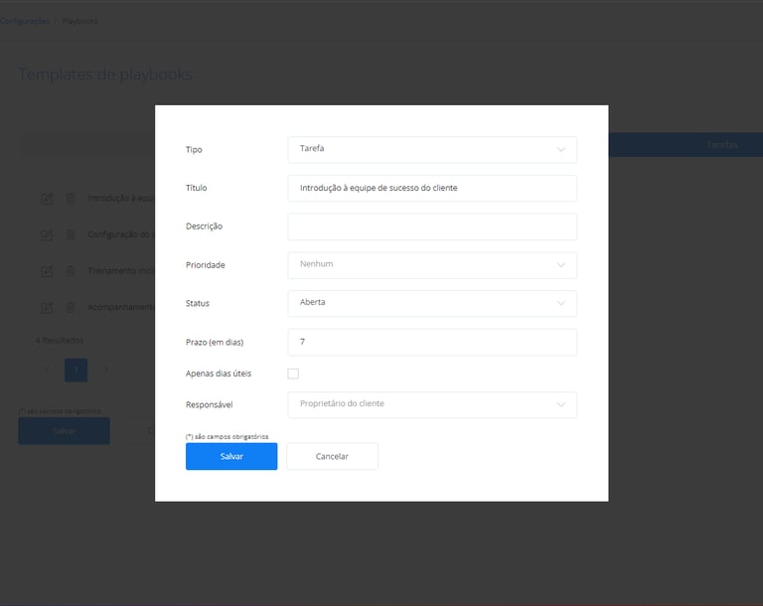The width and height of the screenshot is (763, 606).
Task: Enable the Apenas dias úteis checkbox
Action: [293, 374]
